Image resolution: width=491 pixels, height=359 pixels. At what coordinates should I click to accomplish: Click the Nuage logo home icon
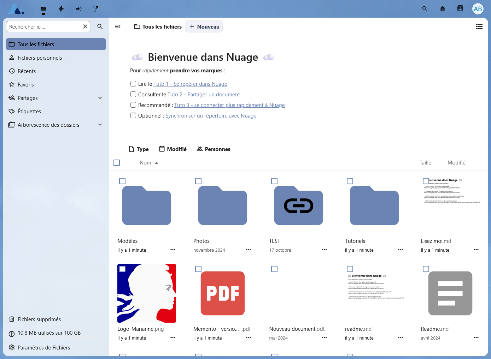pyautogui.click(x=16, y=9)
